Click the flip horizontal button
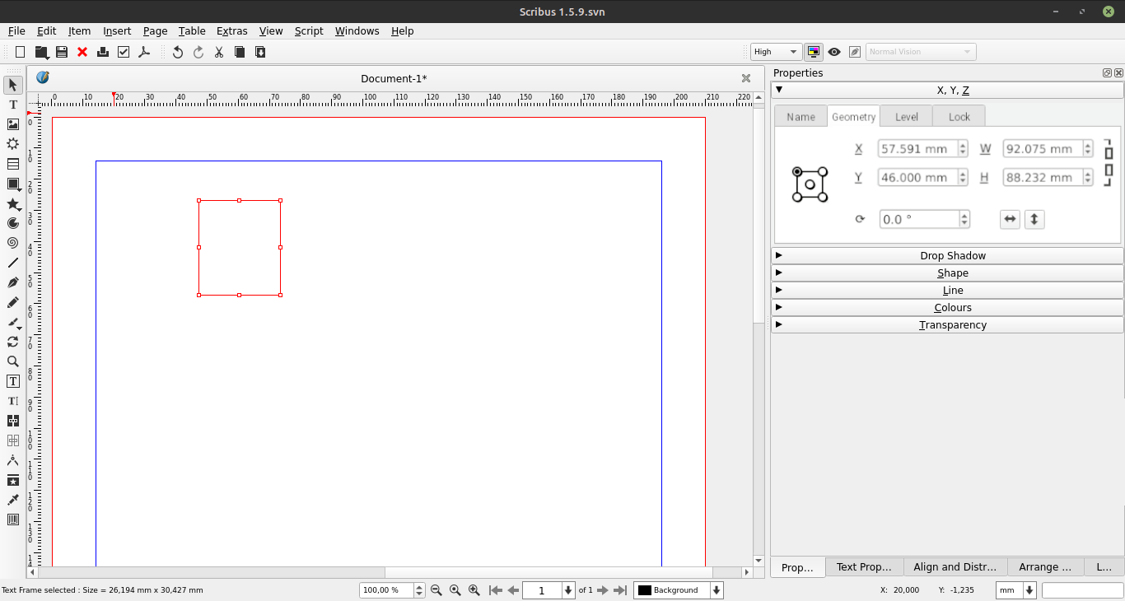Screen dimensions: 1125x601 [1010, 219]
